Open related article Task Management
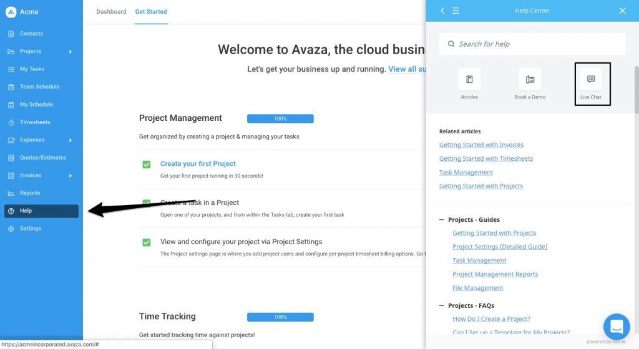The height and width of the screenshot is (349, 639). [466, 173]
